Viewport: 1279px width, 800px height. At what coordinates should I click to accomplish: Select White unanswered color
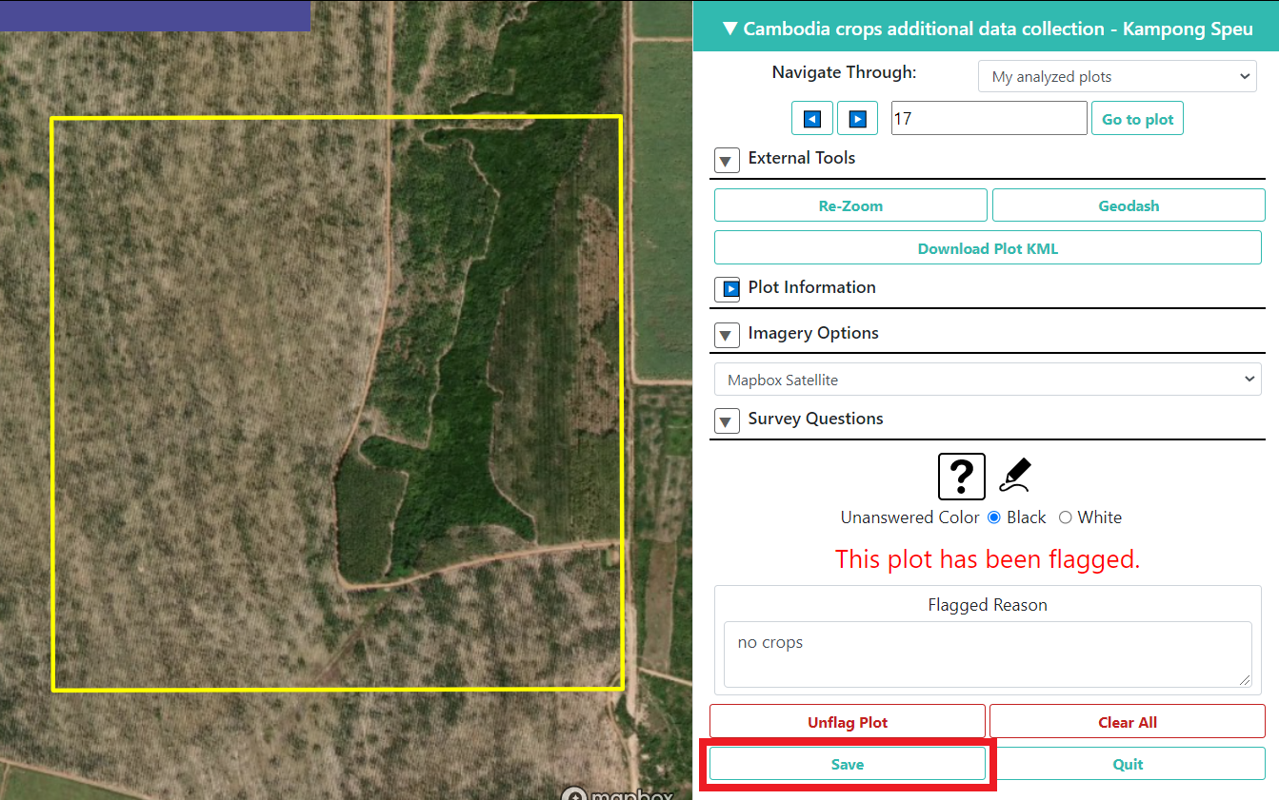(x=1066, y=517)
